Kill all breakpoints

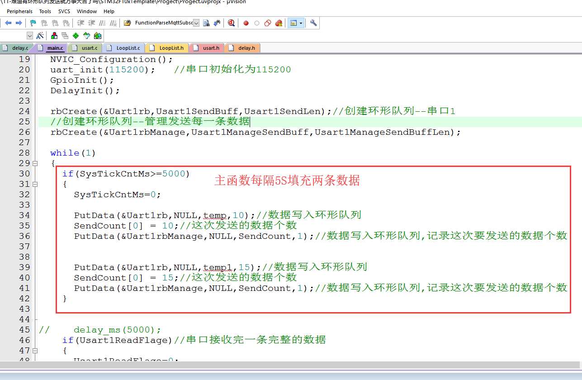point(279,23)
